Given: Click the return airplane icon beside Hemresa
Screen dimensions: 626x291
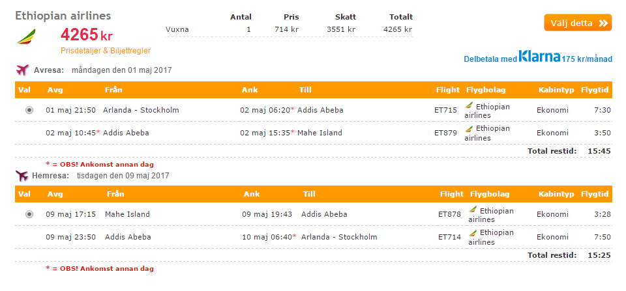Looking at the screenshot, I should [x=22, y=175].
